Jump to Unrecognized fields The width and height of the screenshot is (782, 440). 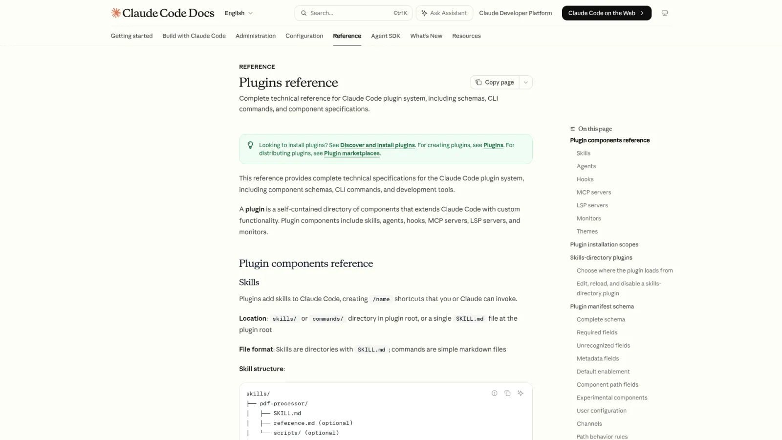pos(603,346)
